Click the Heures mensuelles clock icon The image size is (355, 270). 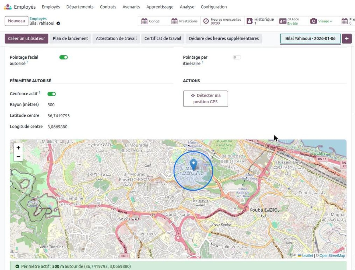(x=206, y=21)
